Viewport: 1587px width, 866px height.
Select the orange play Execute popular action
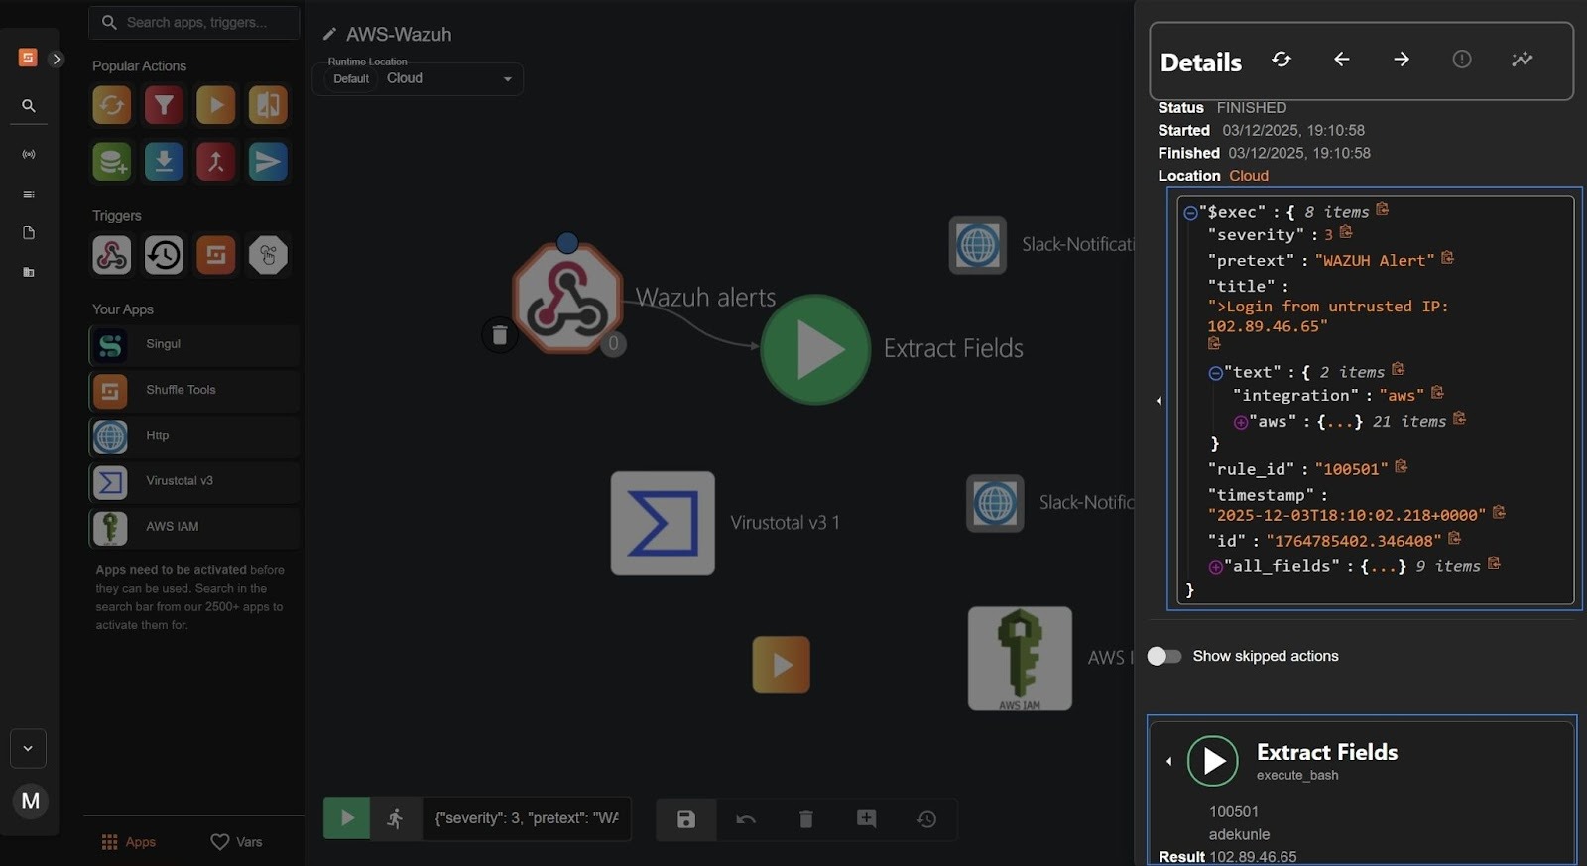coord(215,105)
